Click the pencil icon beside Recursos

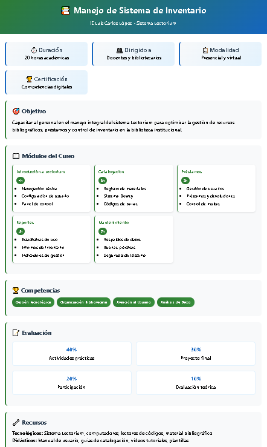coord(16,422)
